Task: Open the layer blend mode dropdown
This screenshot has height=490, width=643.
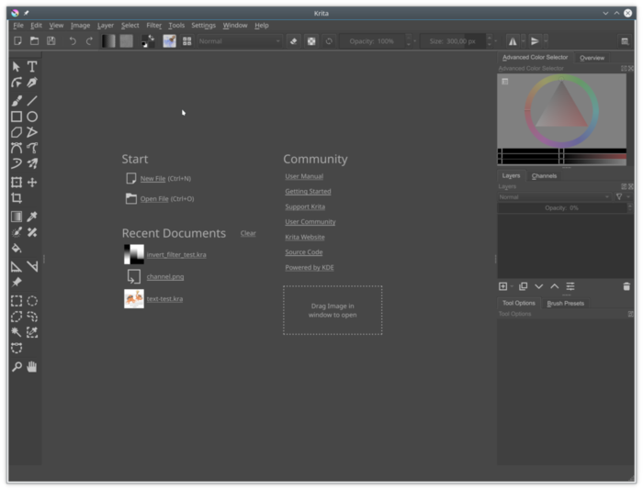Action: [x=554, y=196]
